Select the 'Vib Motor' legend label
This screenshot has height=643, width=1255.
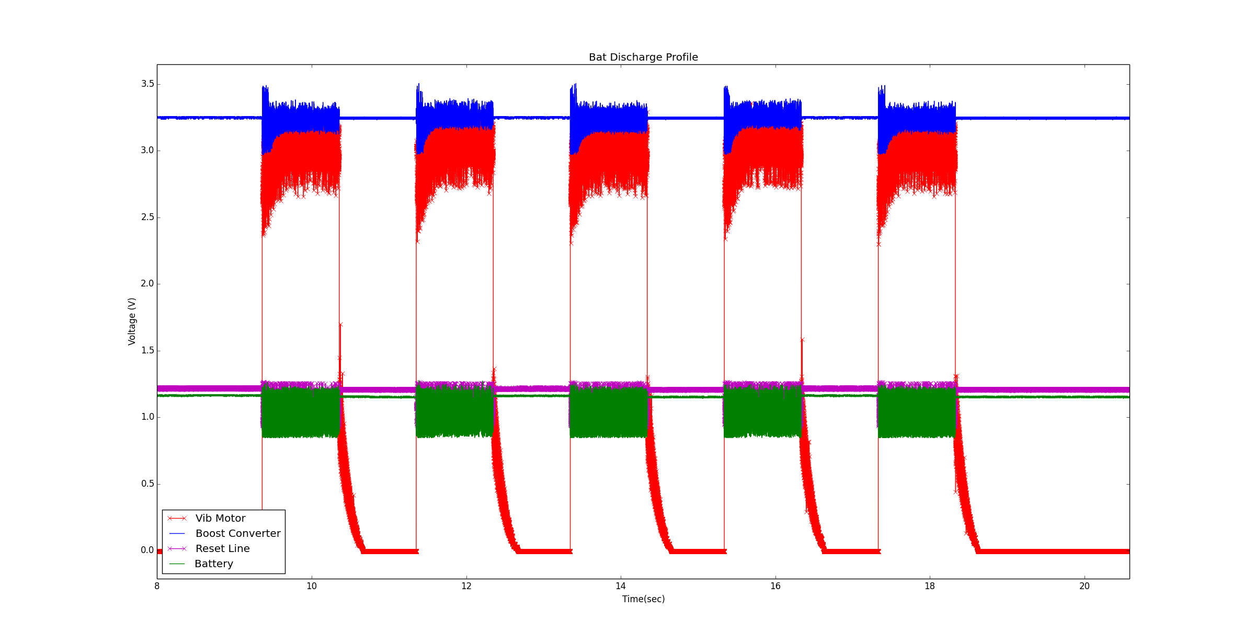click(x=220, y=519)
